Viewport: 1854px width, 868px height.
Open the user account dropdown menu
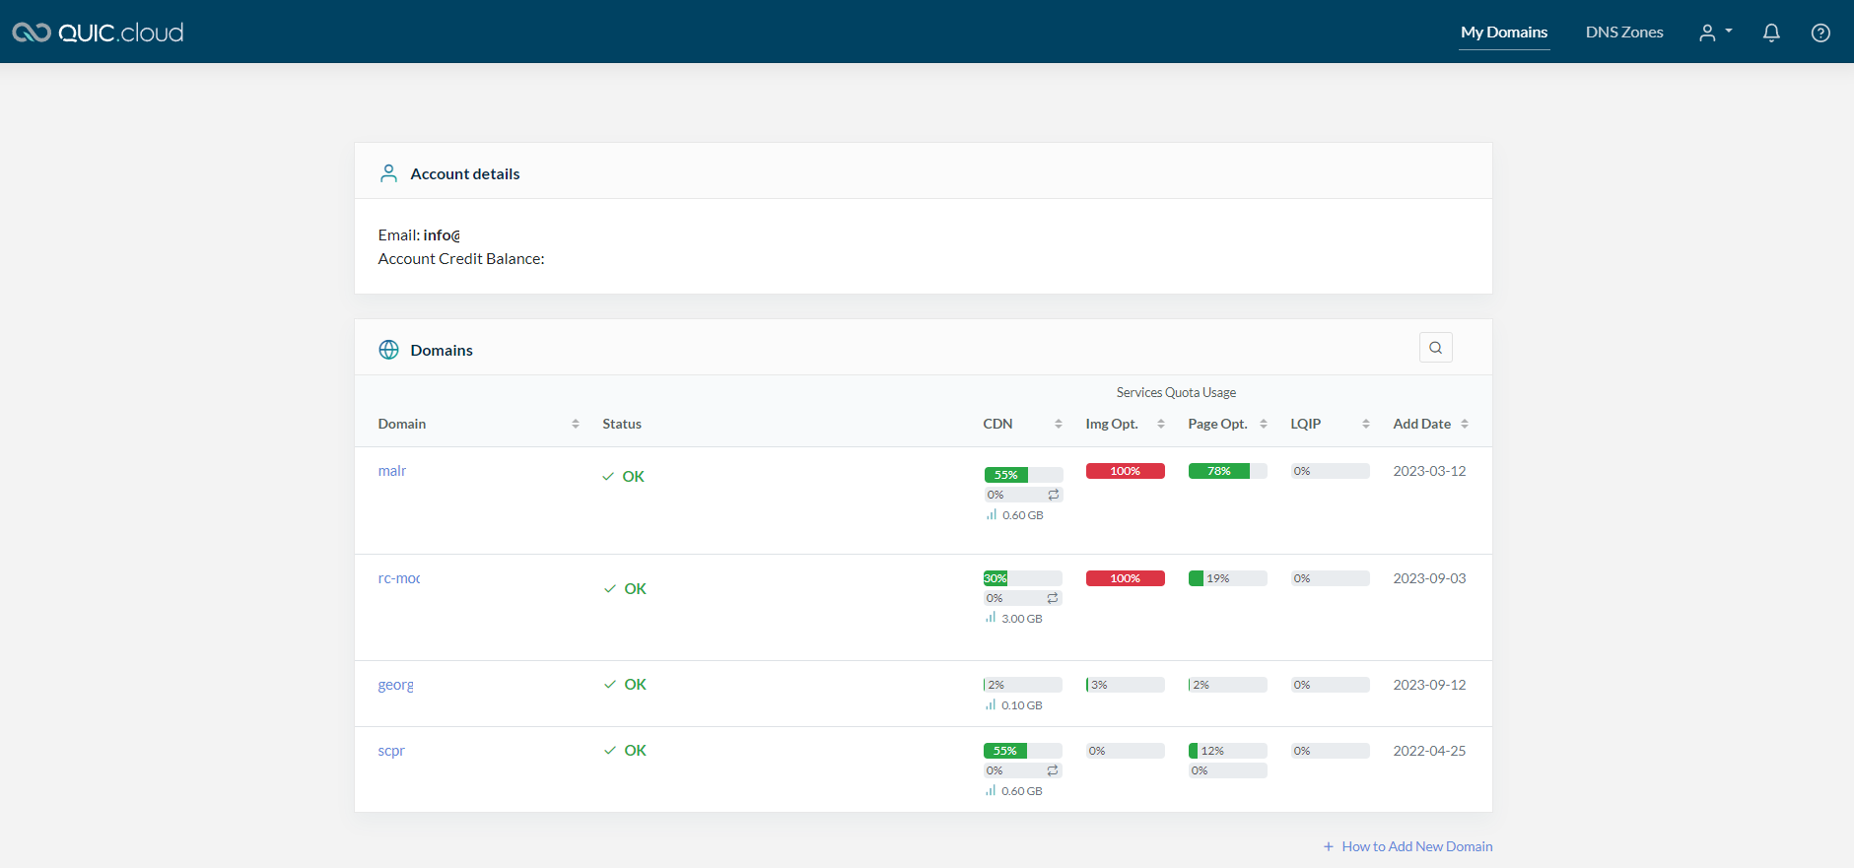tap(1715, 33)
